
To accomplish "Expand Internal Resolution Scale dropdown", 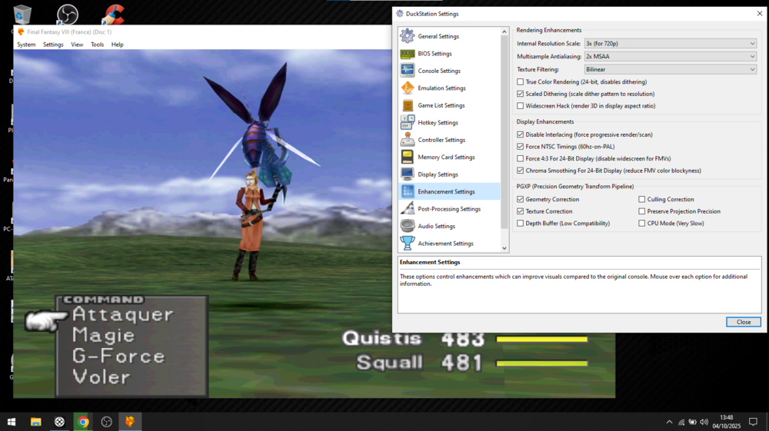I will click(670, 44).
